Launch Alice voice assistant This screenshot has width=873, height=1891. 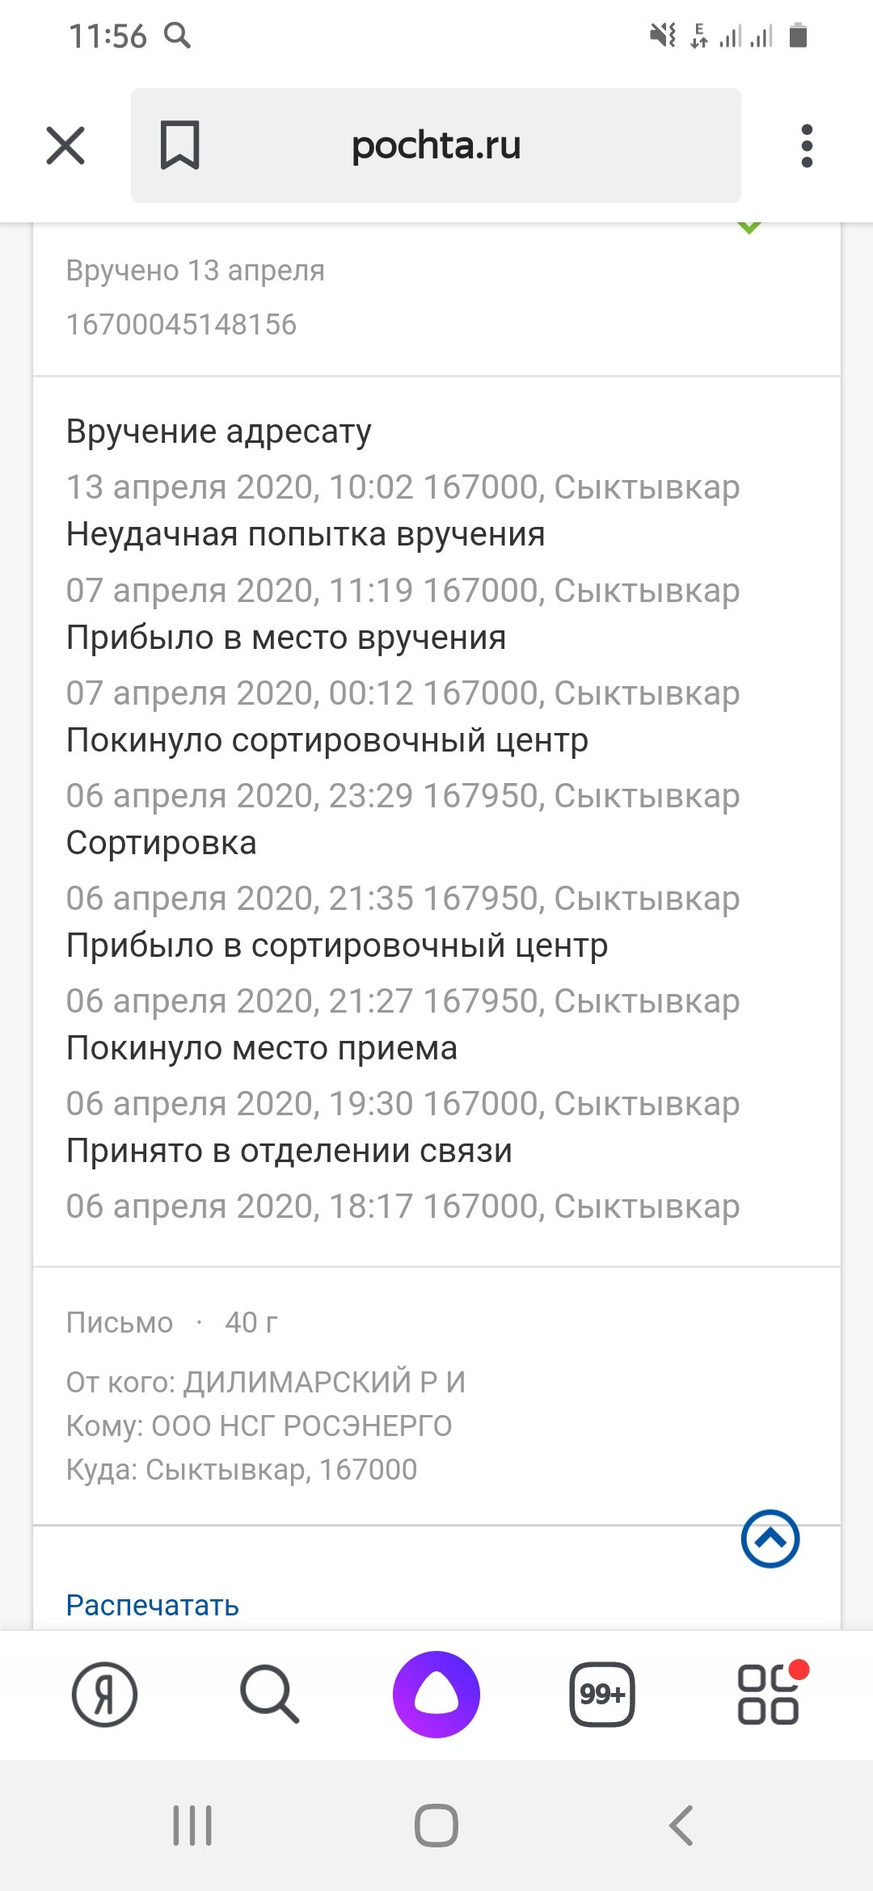436,1694
